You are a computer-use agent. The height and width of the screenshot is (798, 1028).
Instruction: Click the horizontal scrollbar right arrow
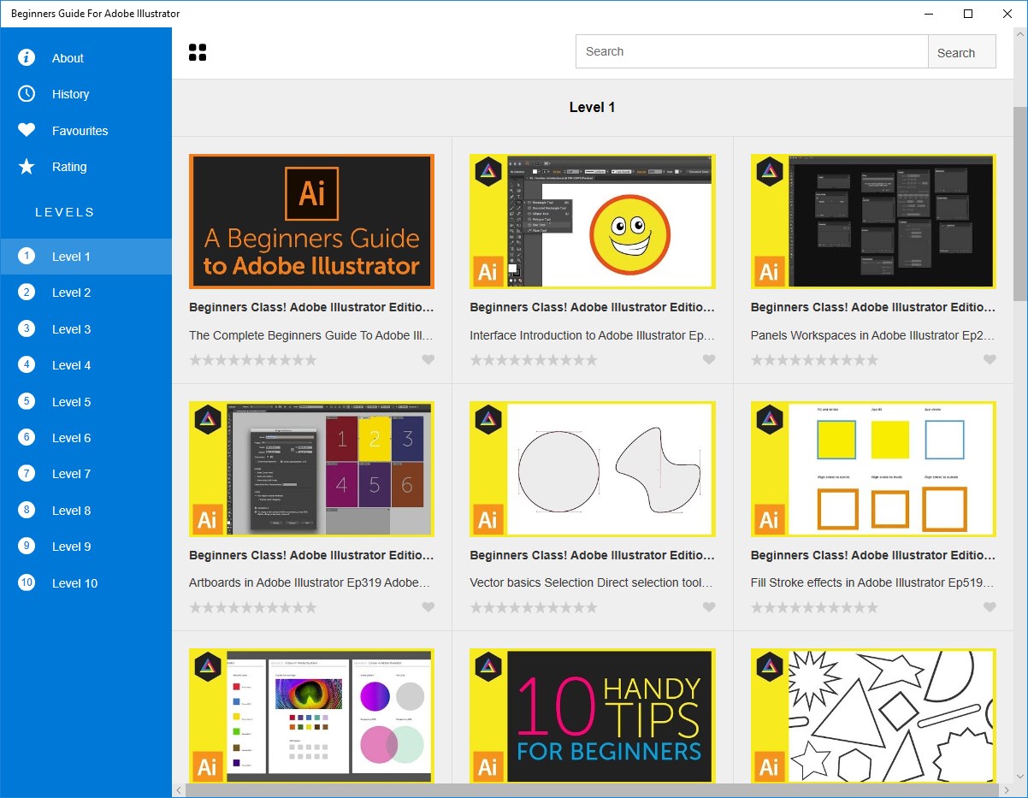click(x=1007, y=790)
